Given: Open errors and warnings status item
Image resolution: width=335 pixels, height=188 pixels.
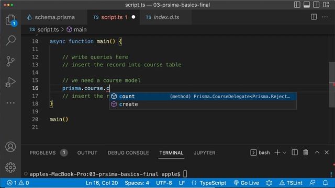Looking at the screenshot, I should click(18, 183).
